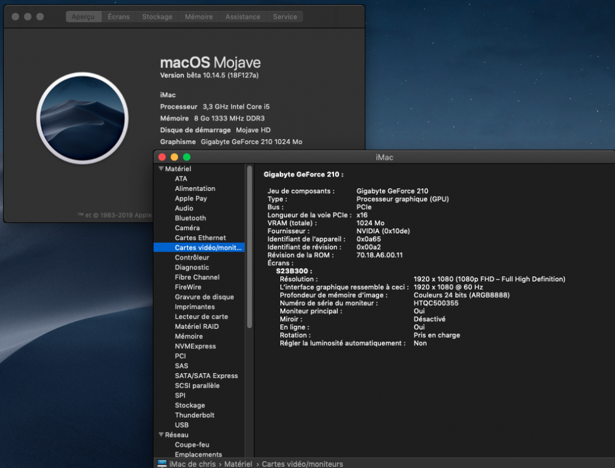This screenshot has height=468, width=615.
Task: Click the vendor value NVIDIA (0x10de)
Action: pyautogui.click(x=383, y=232)
